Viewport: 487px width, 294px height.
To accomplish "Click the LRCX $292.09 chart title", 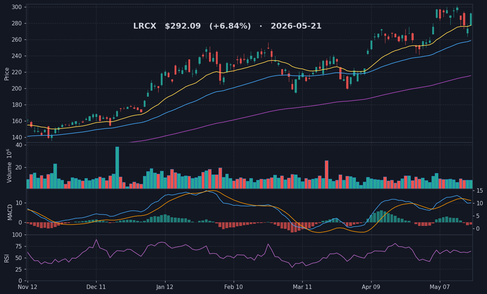I will (227, 26).
